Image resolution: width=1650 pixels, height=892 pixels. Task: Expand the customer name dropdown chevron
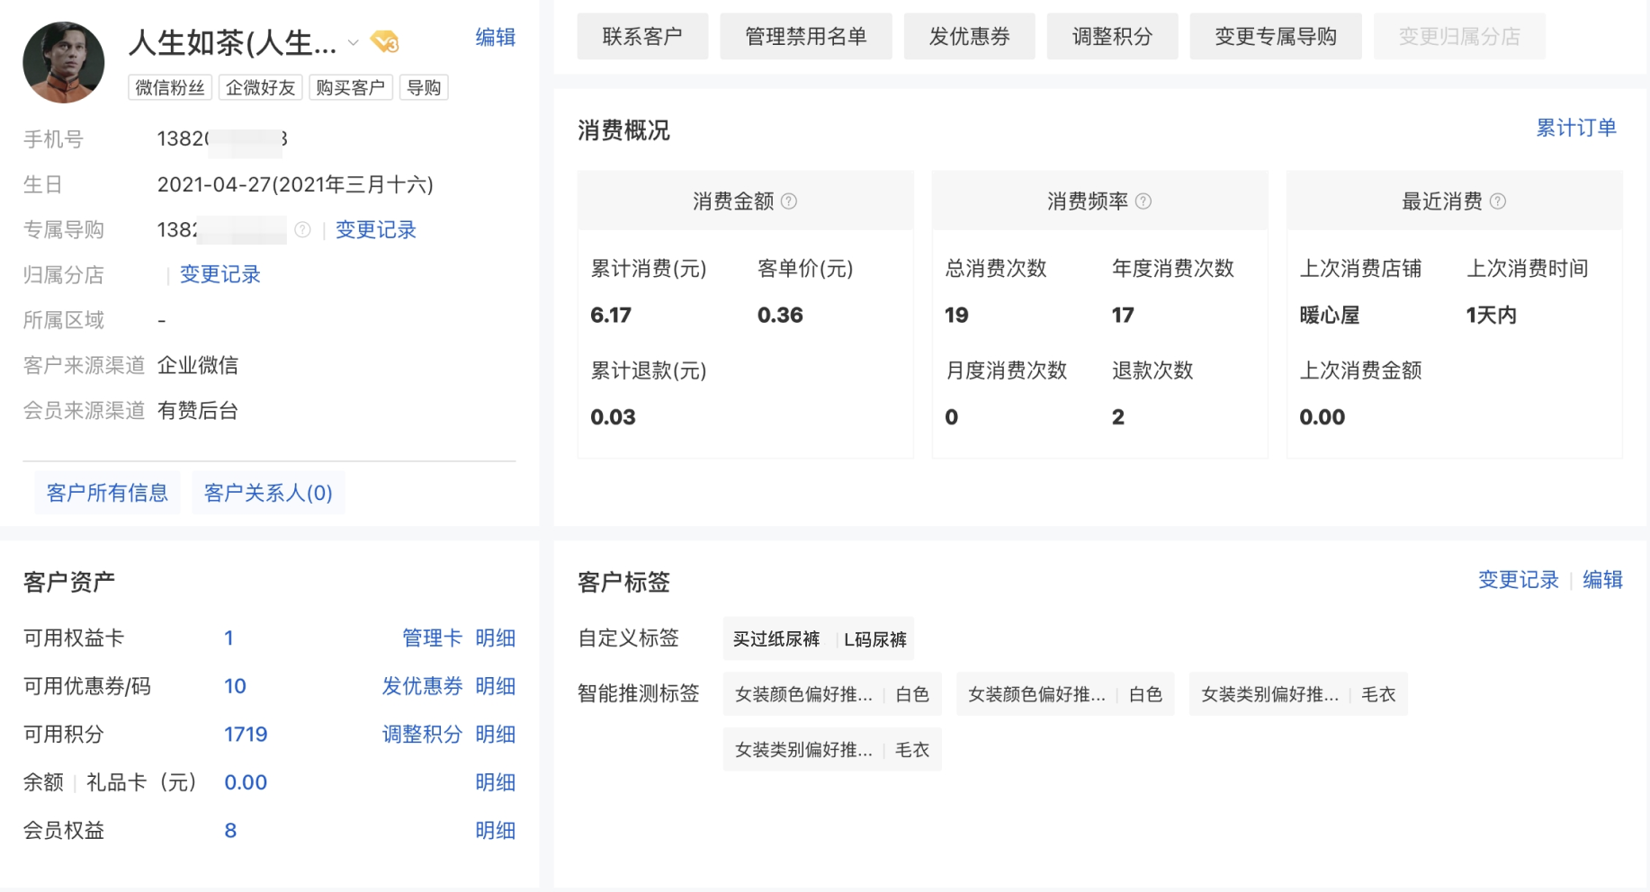pyautogui.click(x=354, y=42)
